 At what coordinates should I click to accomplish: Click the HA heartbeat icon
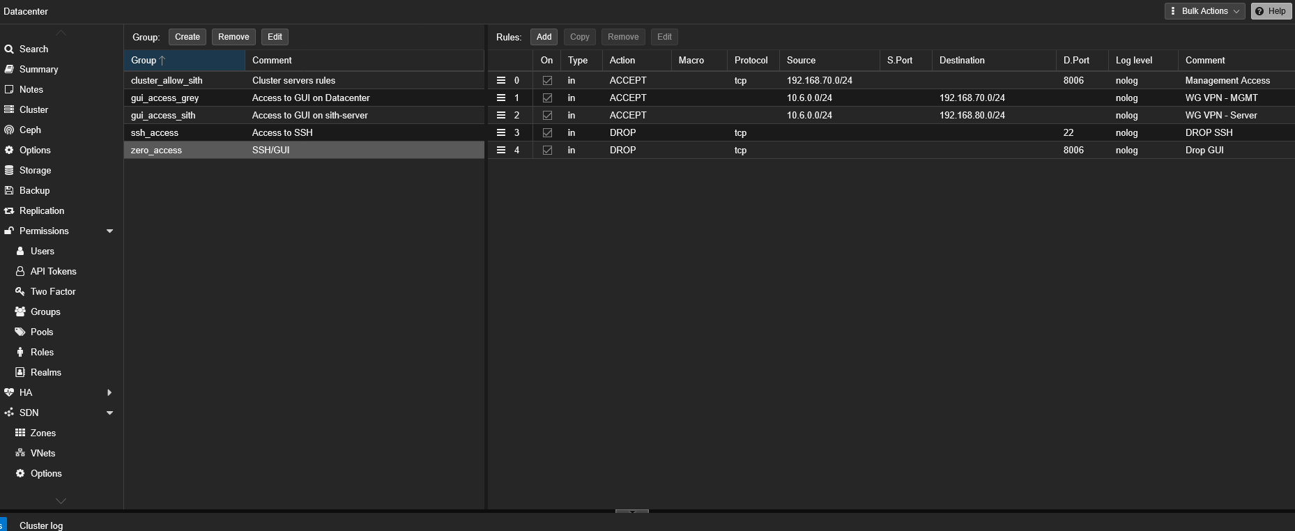point(9,393)
